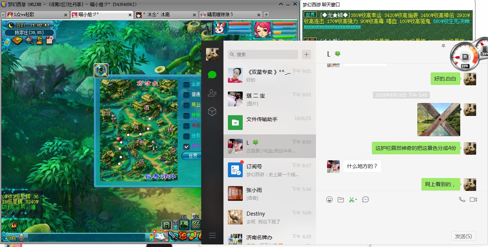Use the F1 skill shortcut slot
This screenshot has width=488, height=247.
point(184,224)
